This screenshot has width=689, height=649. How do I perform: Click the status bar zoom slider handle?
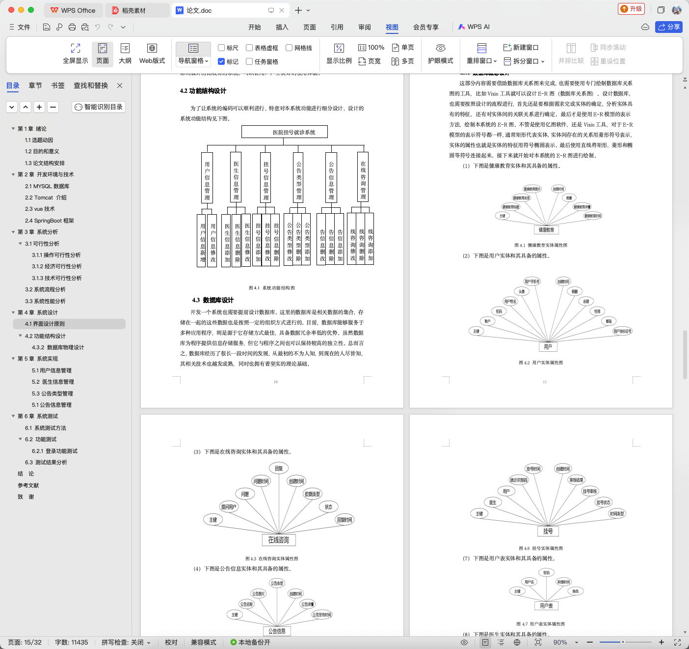click(x=623, y=642)
